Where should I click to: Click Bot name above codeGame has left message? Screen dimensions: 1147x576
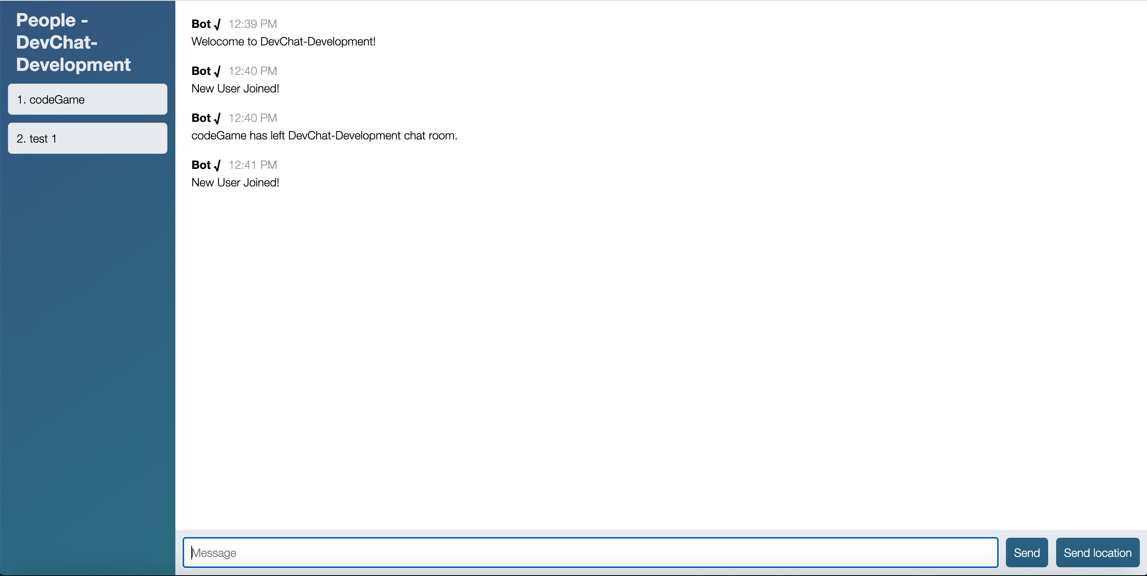(x=201, y=118)
